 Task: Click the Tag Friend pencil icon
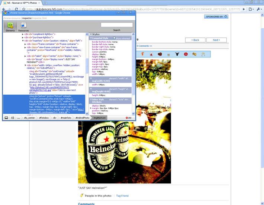tap(81, 195)
